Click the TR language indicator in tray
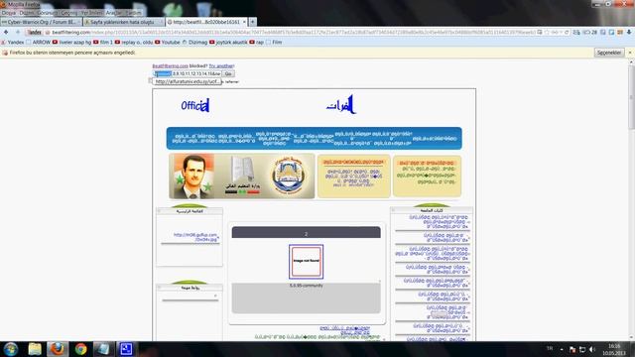This screenshot has height=357, width=635. pyautogui.click(x=550, y=348)
